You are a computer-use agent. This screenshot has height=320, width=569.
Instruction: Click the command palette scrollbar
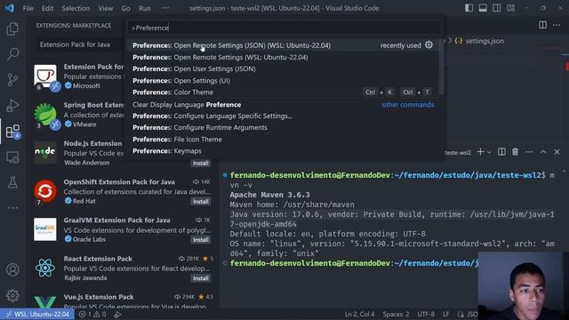[441, 68]
